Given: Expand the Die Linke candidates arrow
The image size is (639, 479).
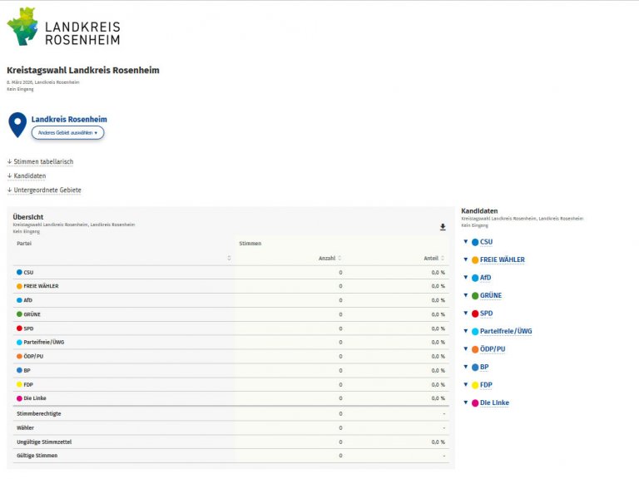Looking at the screenshot, I should 466,402.
